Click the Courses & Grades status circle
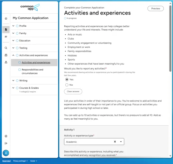 (17, 88)
